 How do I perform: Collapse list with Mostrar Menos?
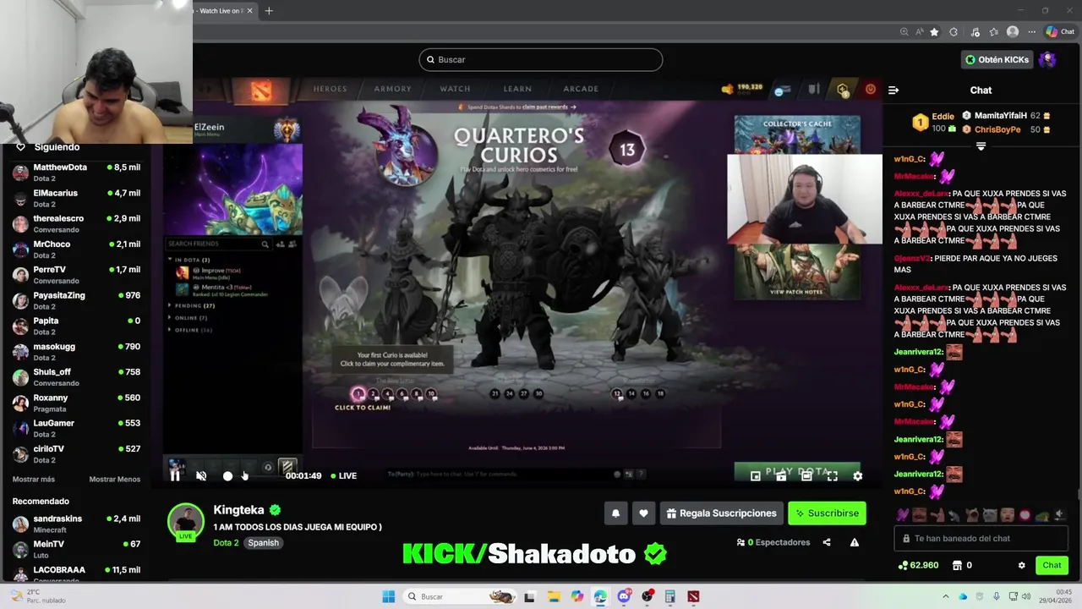115,480
